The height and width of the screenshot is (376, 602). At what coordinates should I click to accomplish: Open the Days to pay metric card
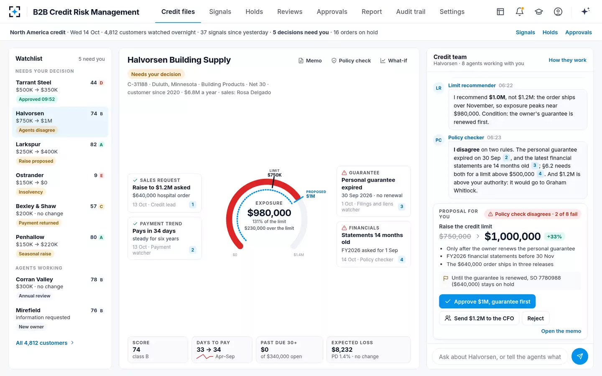click(x=222, y=350)
